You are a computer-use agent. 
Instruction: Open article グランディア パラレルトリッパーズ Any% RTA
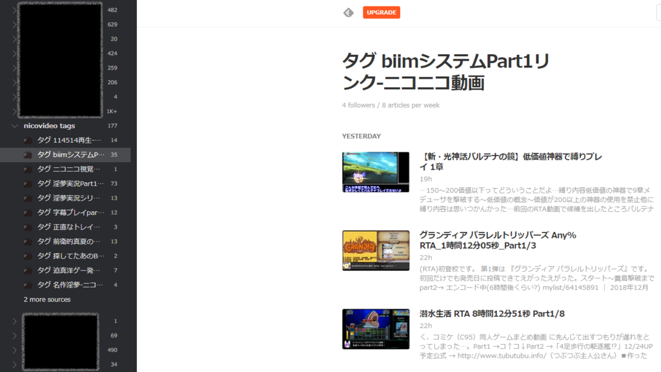click(498, 240)
